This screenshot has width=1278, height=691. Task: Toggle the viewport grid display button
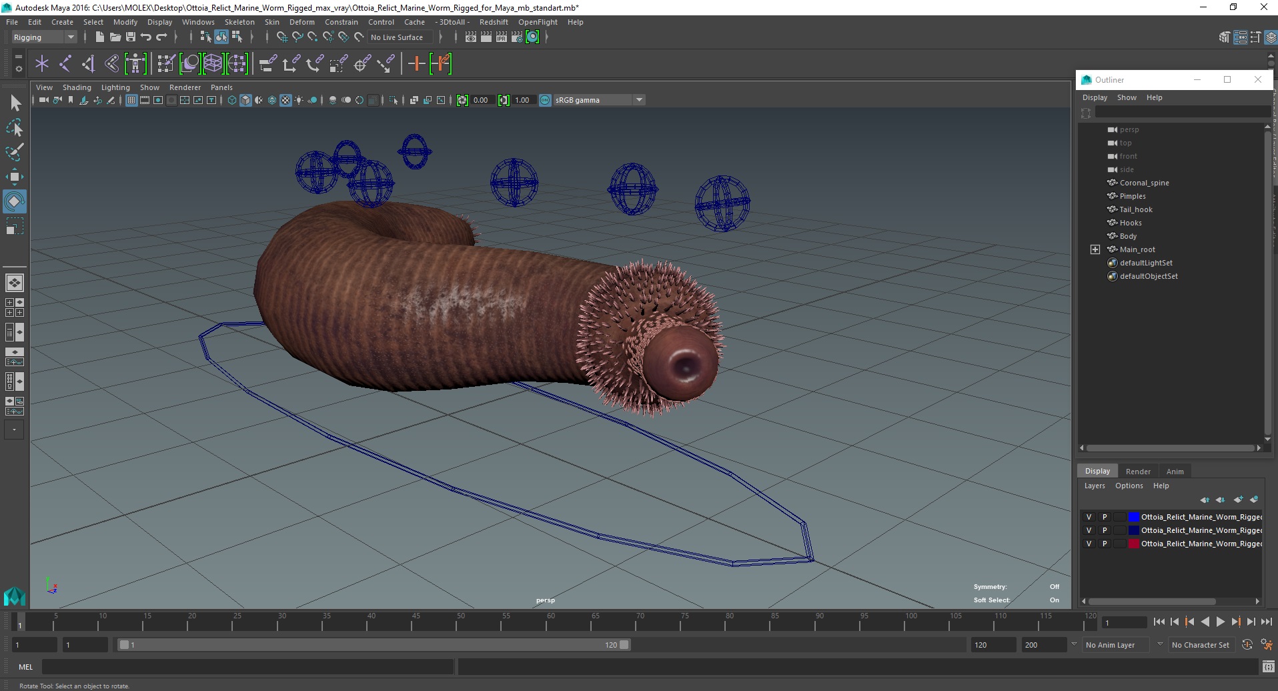point(131,100)
